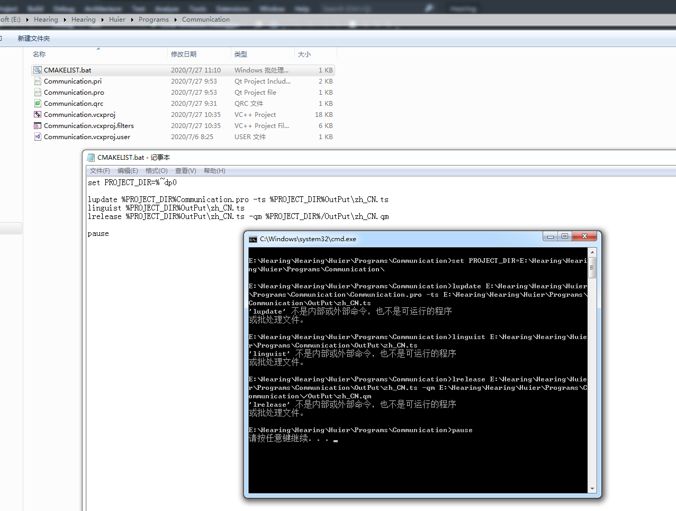Viewport: 676px width, 511px height.
Task: Select the file name CMAKELIST.bat
Action: pyautogui.click(x=67, y=70)
